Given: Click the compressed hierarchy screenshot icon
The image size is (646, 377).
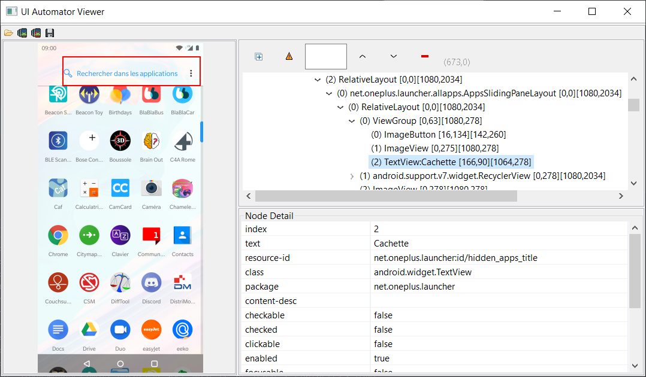Looking at the screenshot, I should [36, 33].
